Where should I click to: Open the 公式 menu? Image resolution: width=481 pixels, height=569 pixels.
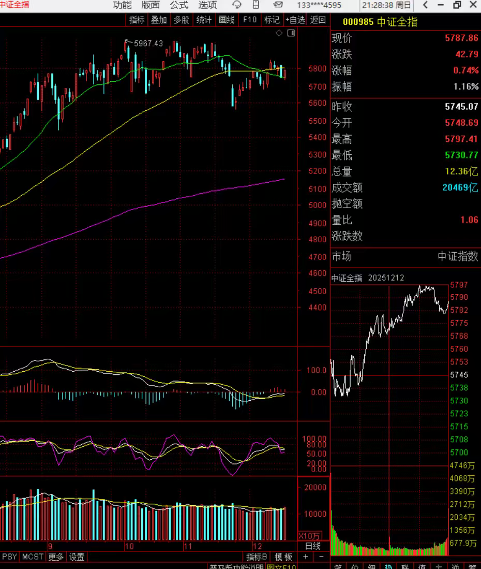click(179, 5)
